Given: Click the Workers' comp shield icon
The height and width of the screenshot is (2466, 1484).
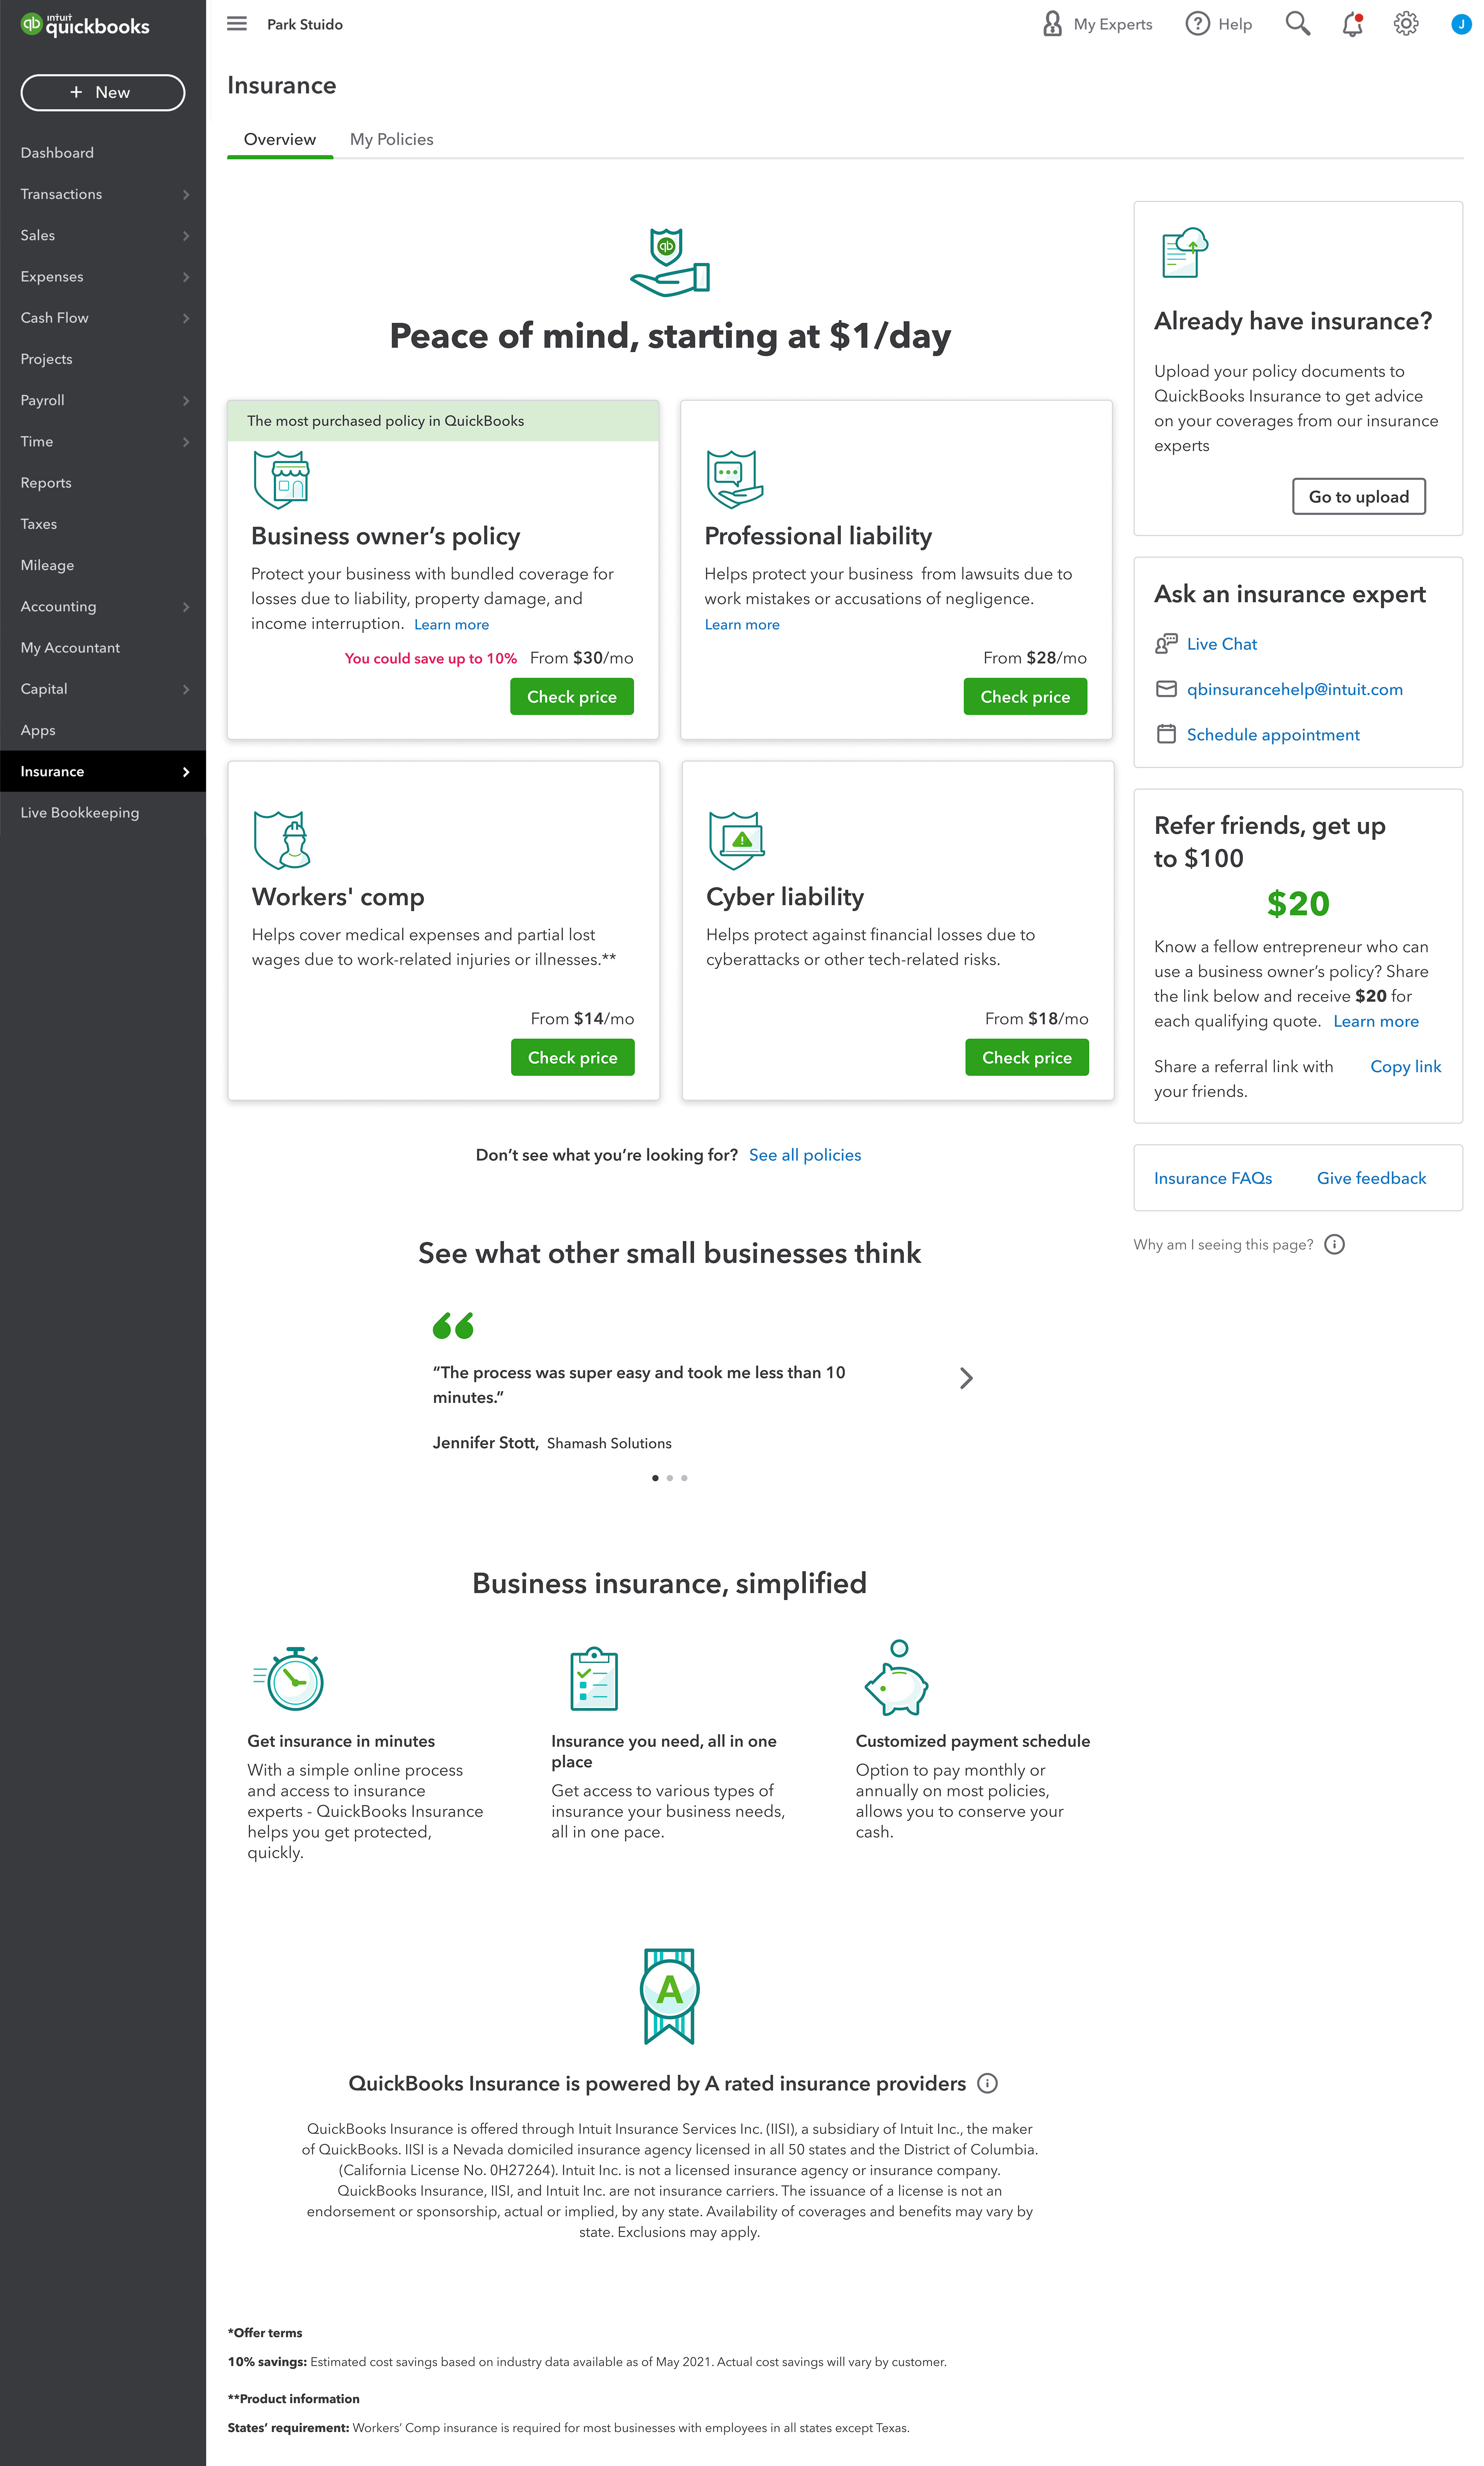Looking at the screenshot, I should coord(282,840).
